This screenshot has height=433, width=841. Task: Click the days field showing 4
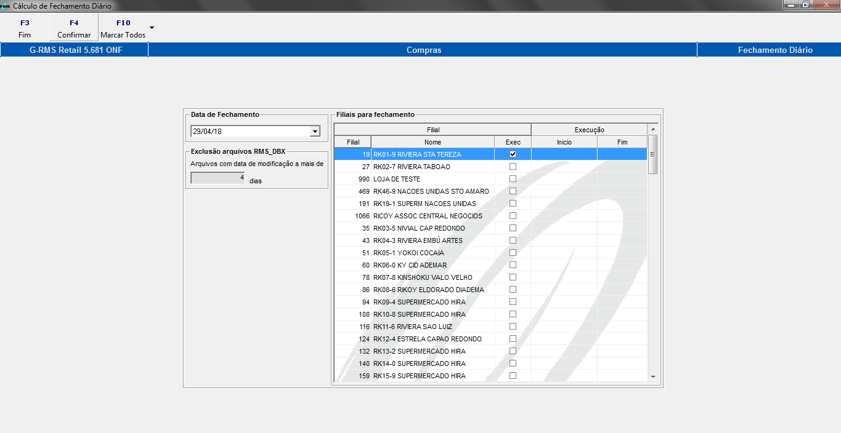(217, 178)
